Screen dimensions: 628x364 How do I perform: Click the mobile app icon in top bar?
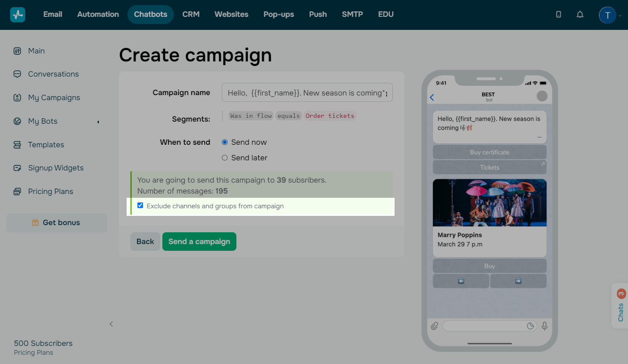pos(558,14)
